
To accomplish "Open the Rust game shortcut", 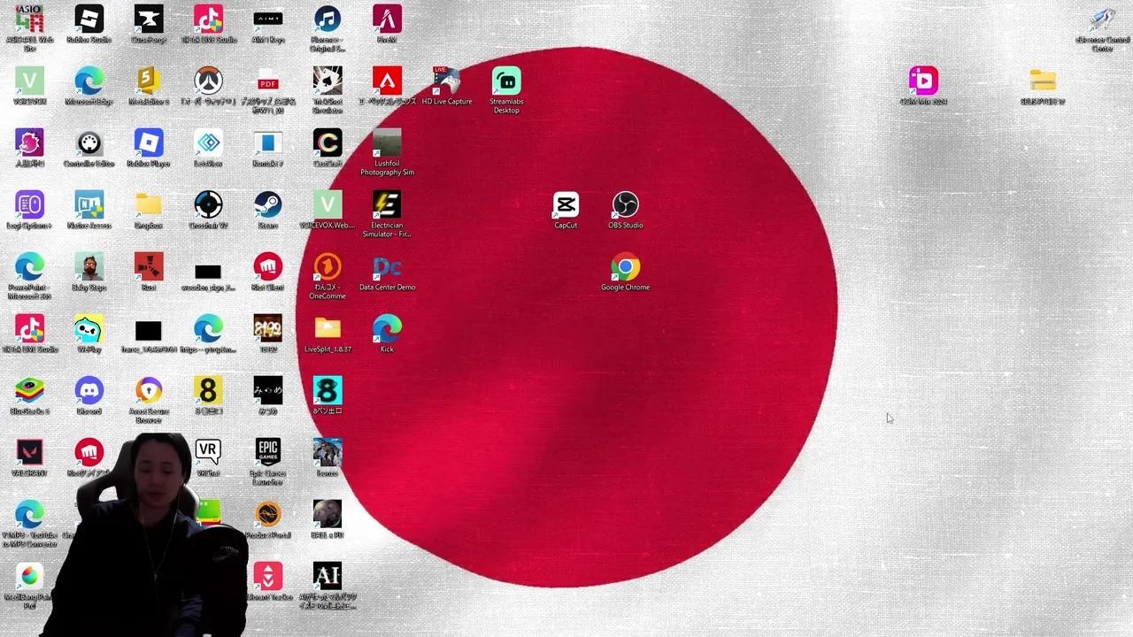I will [x=149, y=267].
